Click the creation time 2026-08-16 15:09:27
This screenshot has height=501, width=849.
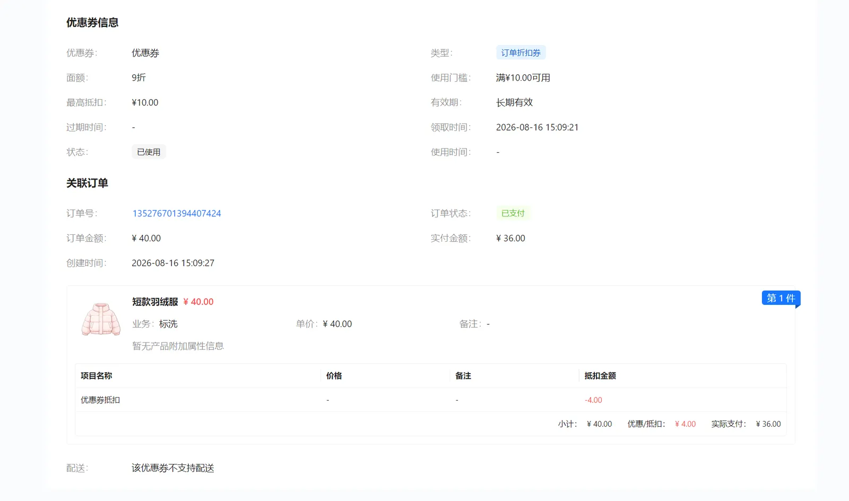[173, 263]
